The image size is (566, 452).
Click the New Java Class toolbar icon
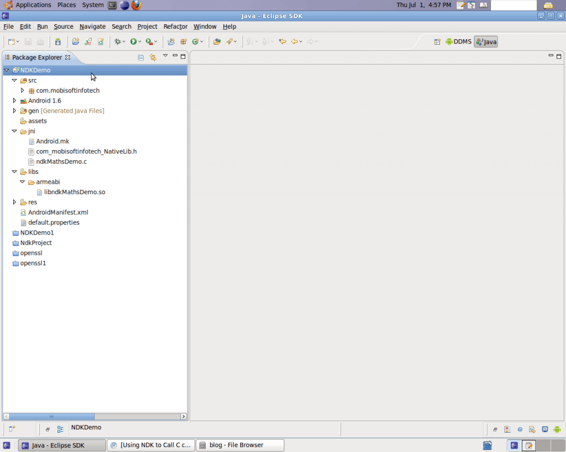[x=195, y=41]
